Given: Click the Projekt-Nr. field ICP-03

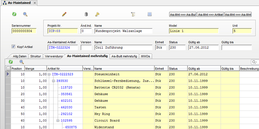Looking at the screenshot, I should click(62, 31).
